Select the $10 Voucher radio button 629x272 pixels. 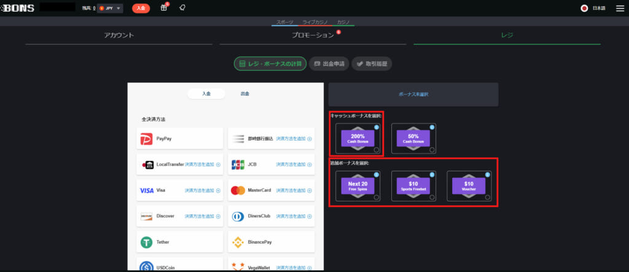(487, 197)
